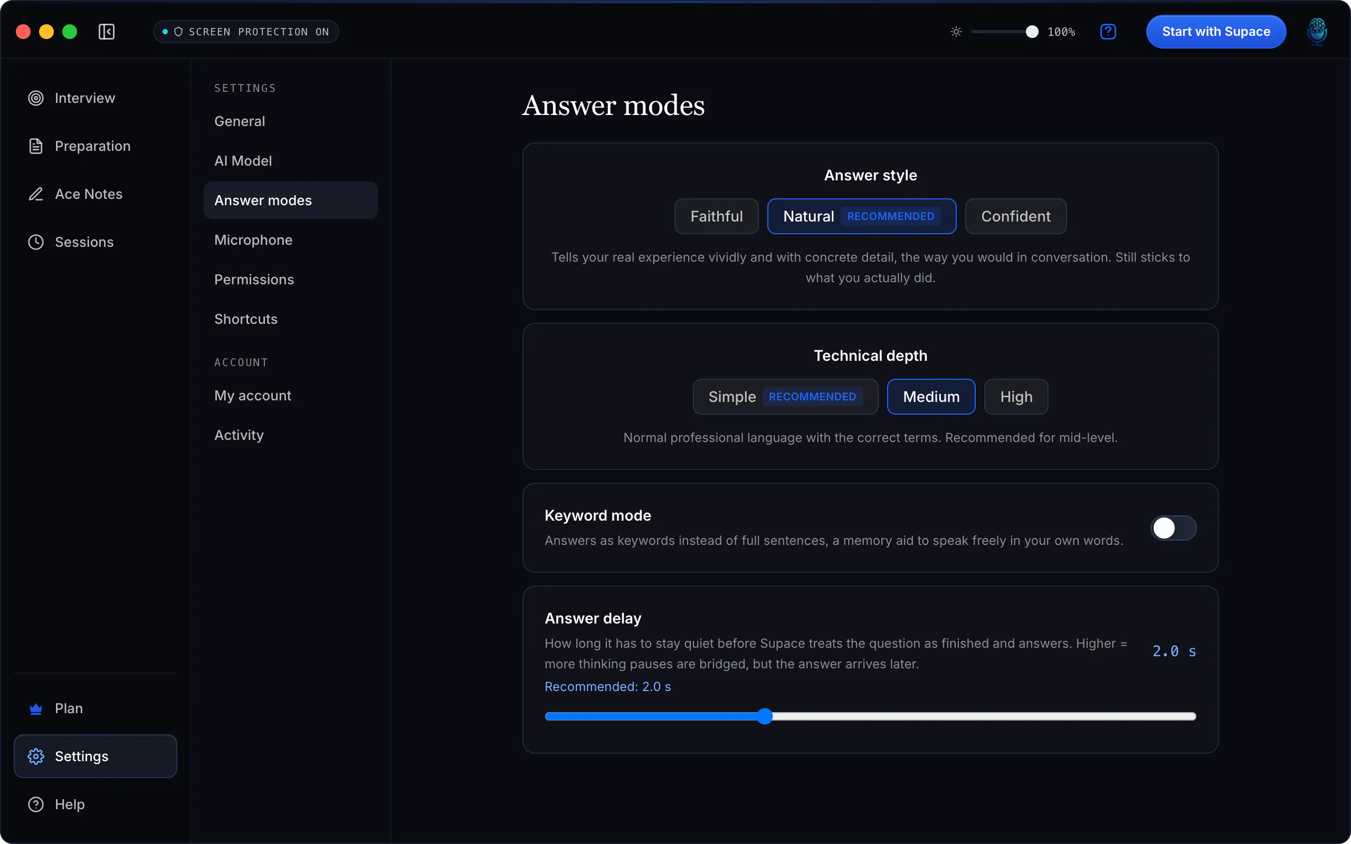
Task: Select the Natural answer style
Action: (861, 217)
